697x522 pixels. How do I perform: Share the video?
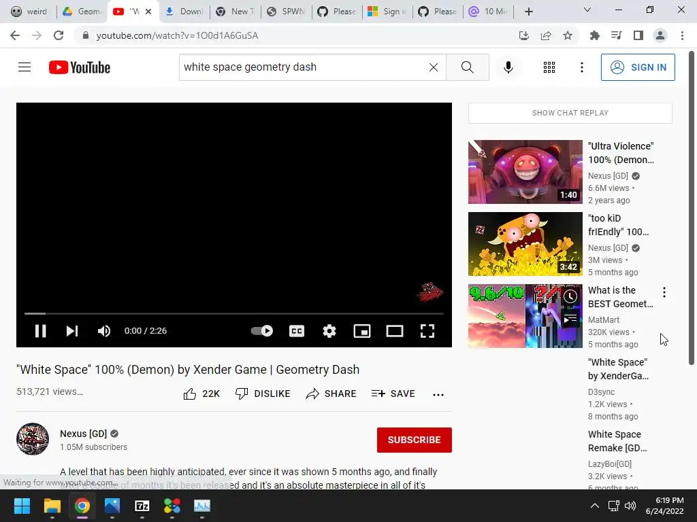[x=331, y=394]
